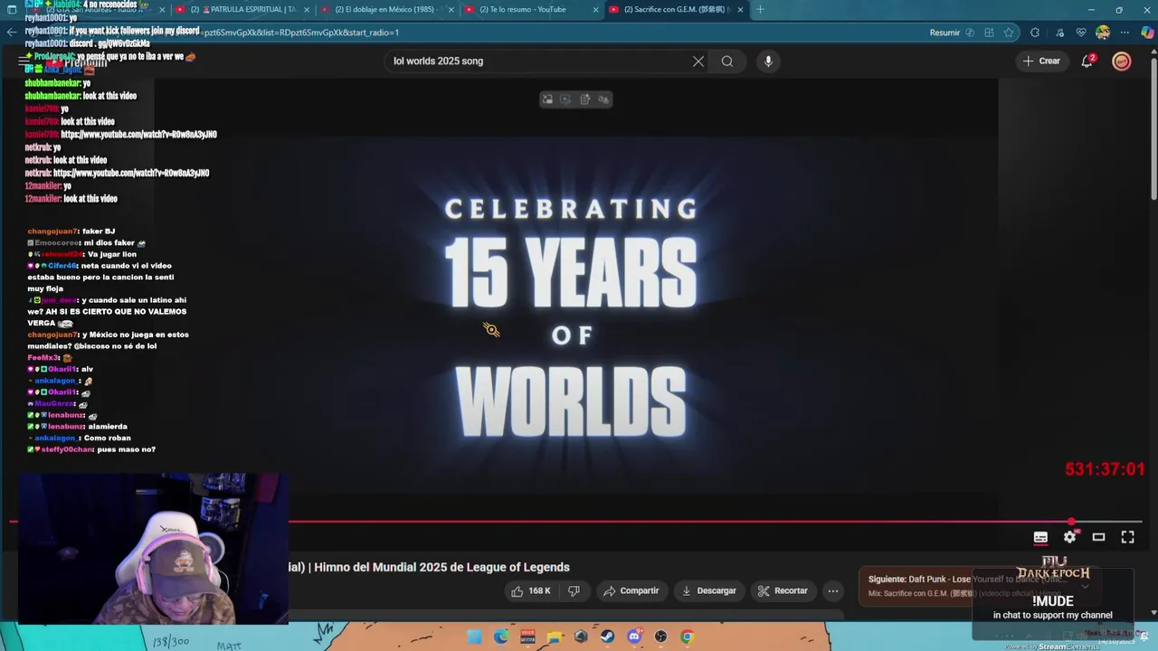This screenshot has height=651, width=1158.
Task: Like the video with 168 K likes
Action: (x=532, y=591)
